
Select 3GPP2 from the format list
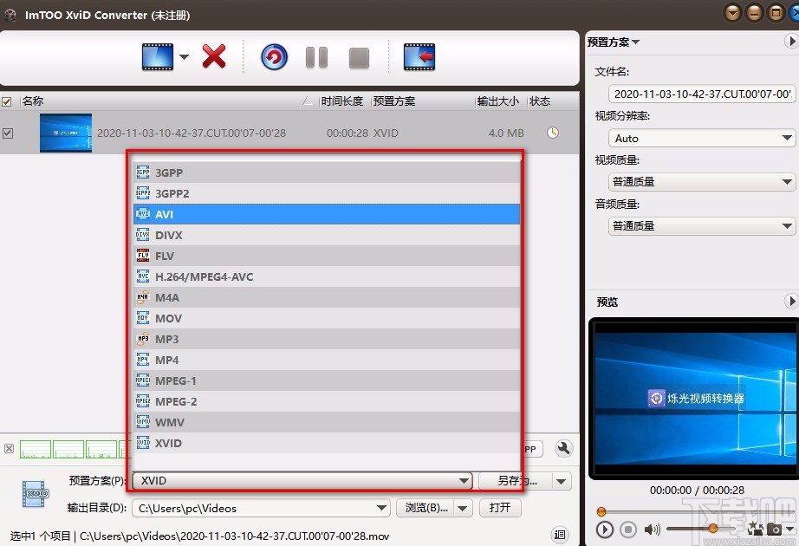tap(327, 193)
